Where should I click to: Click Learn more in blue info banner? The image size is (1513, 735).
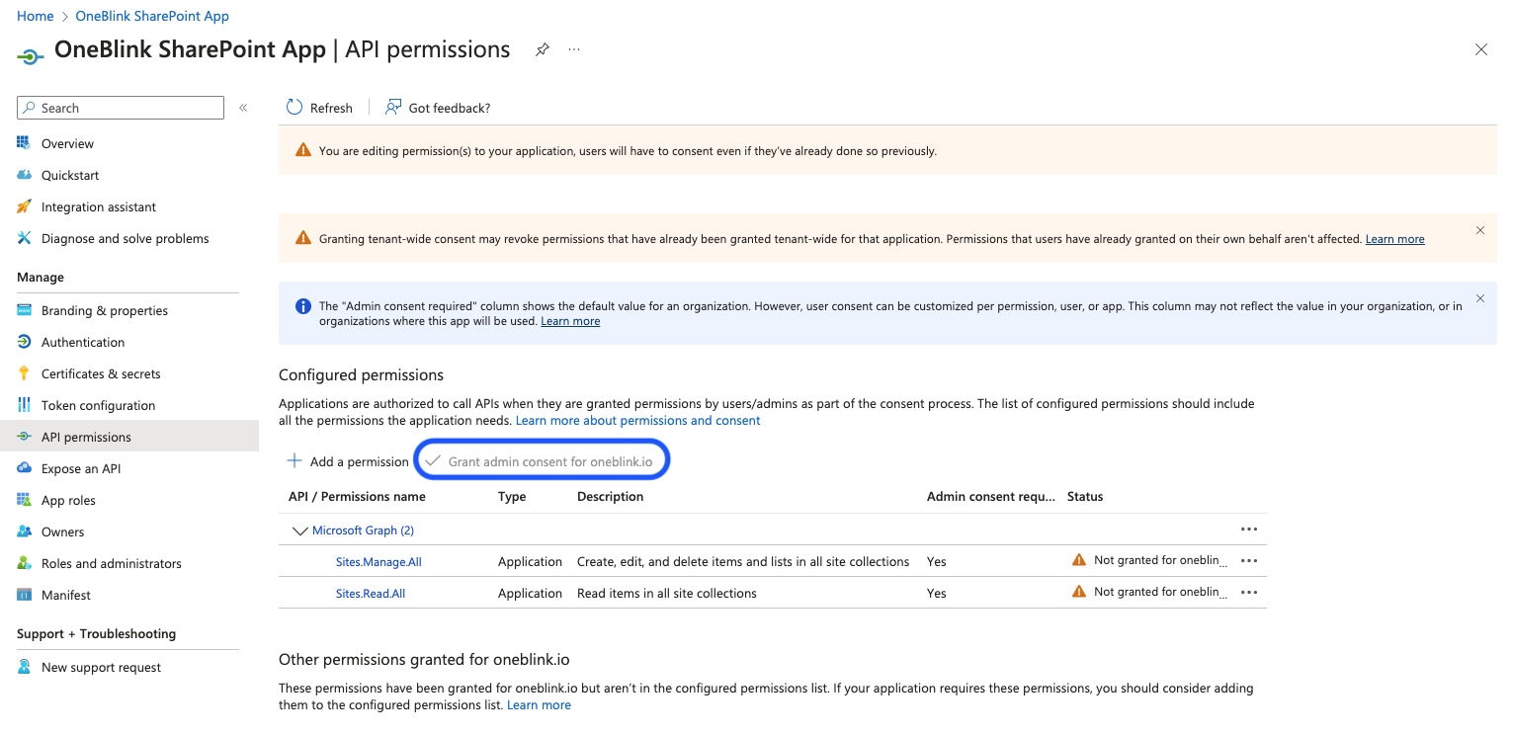(570, 321)
